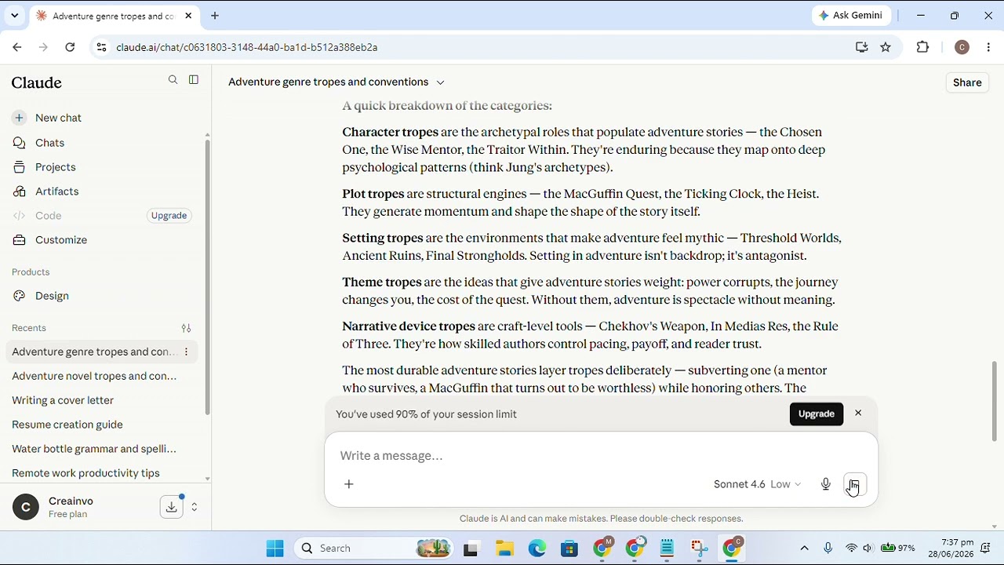This screenshot has height=565, width=1004.
Task: Click browser forward arrow
Action: (x=43, y=47)
